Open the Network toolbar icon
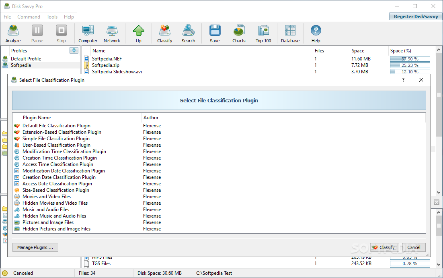The image size is (443, 278). coord(112,30)
